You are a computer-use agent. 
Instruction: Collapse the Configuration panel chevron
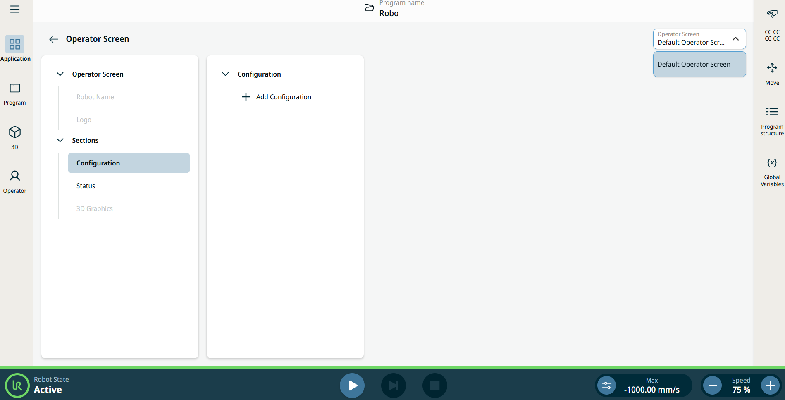point(225,74)
